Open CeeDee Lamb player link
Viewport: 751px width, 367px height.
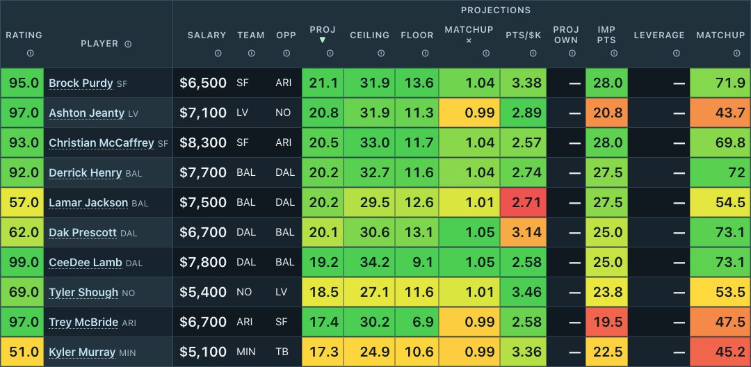[x=86, y=262]
